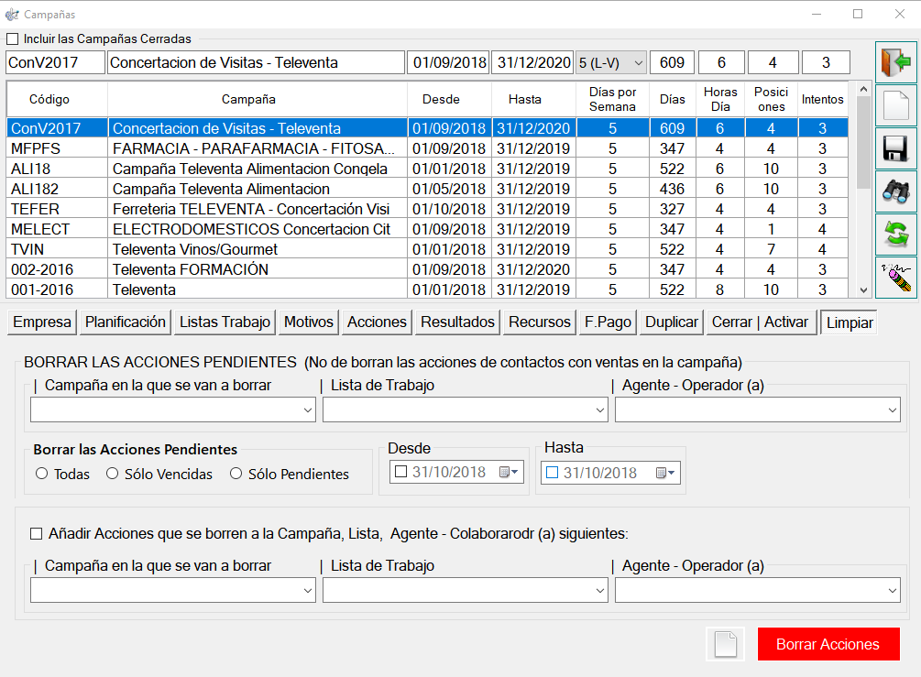The image size is (921, 677).
Task: Click the campaign list scrollbar down arrow
Action: tap(863, 290)
